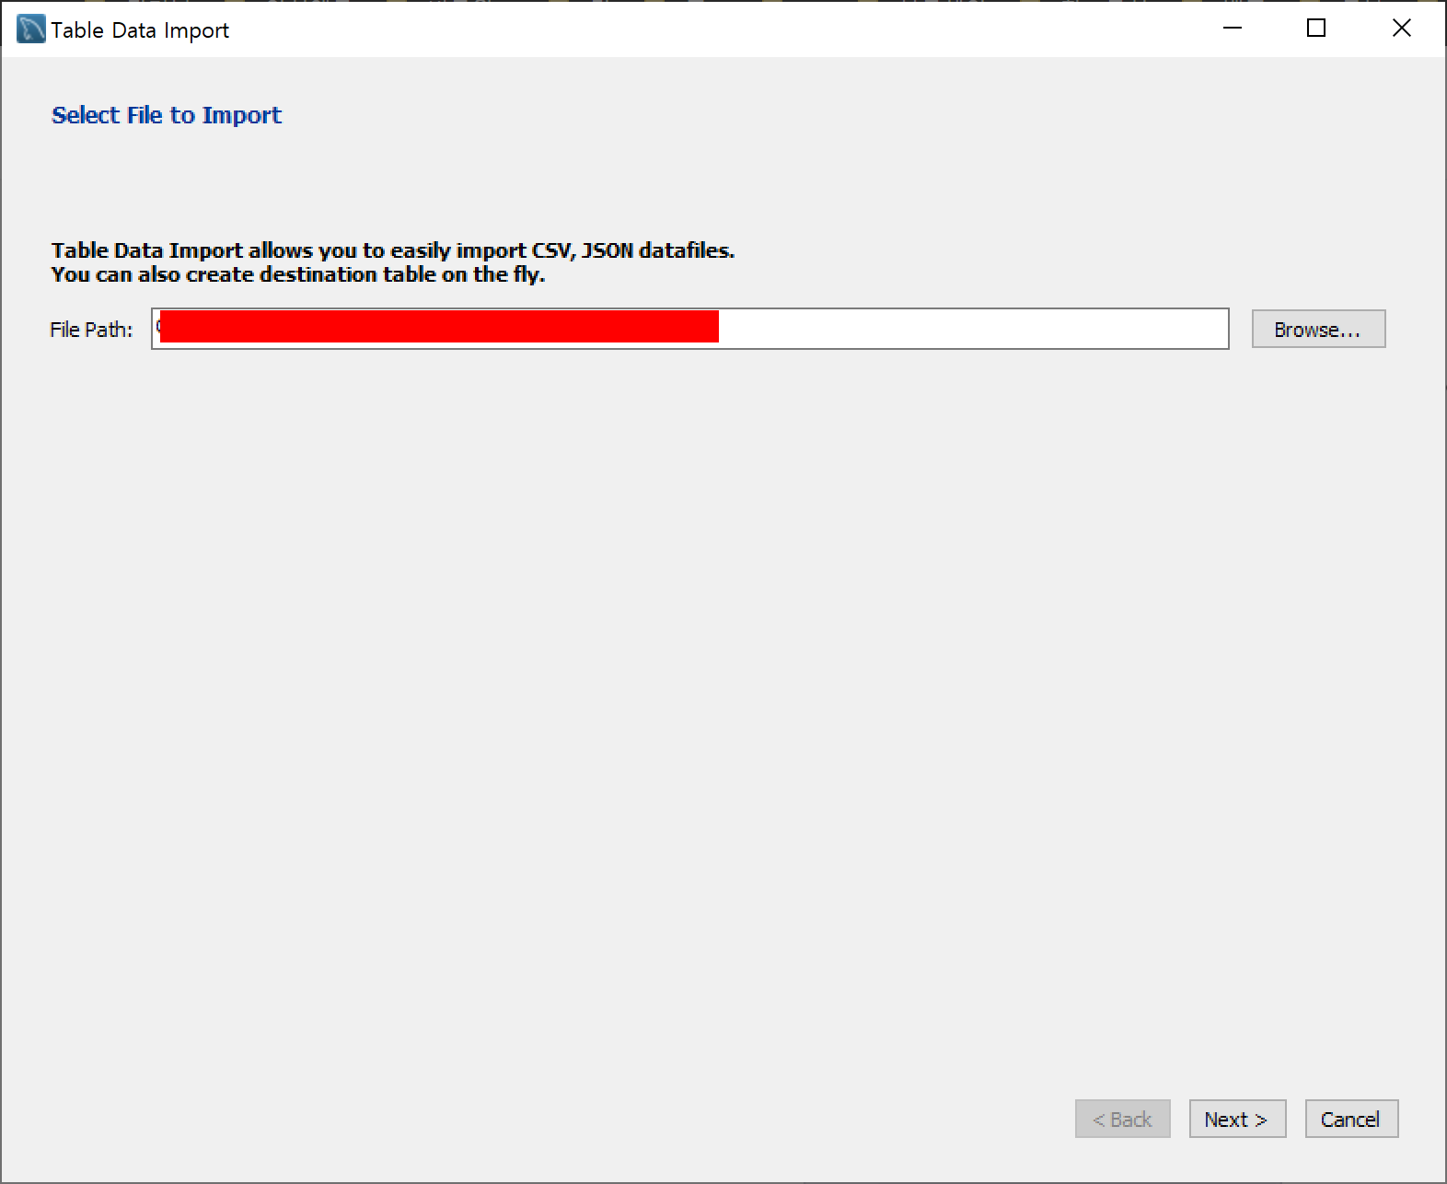Minimize the Table Data Import window

[x=1232, y=28]
